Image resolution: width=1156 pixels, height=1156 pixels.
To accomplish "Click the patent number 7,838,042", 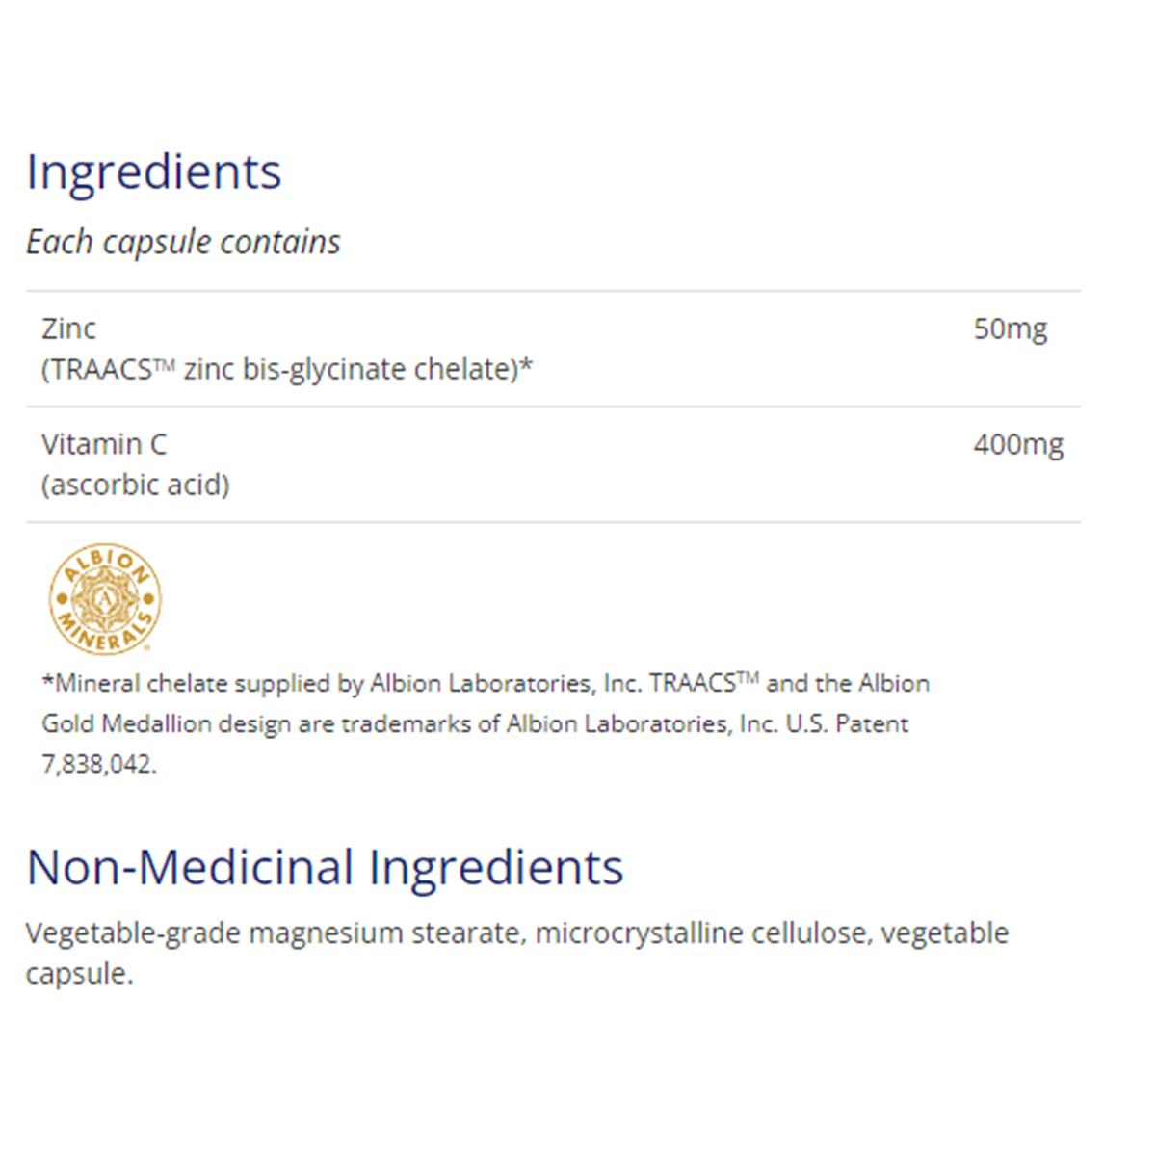I will pos(98,765).
